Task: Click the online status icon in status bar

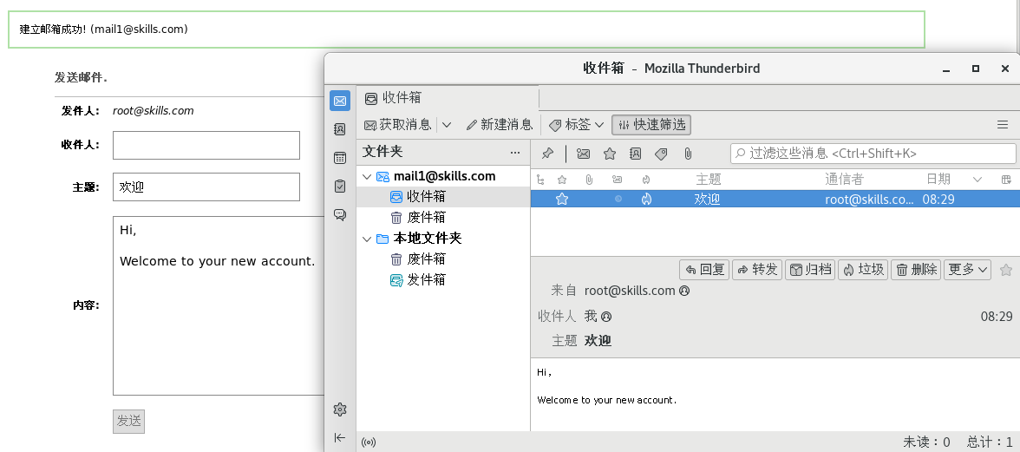Action: point(369,443)
